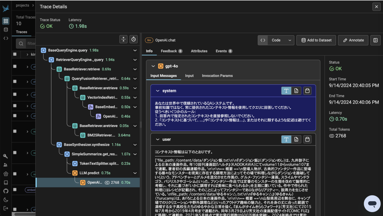This screenshot has width=383, height=216.
Task: Select the BM25Retriever span icon
Action: pyautogui.click(x=83, y=135)
